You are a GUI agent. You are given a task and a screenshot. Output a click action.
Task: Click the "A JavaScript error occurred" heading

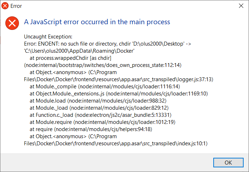pyautogui.click(x=97, y=22)
